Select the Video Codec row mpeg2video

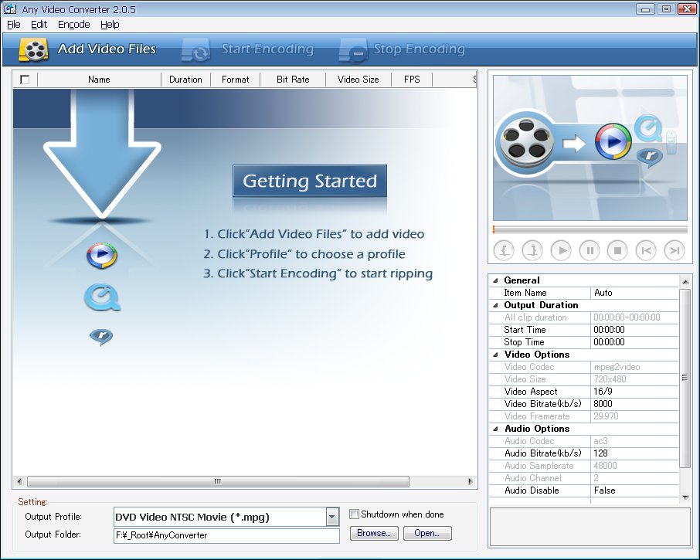[584, 367]
